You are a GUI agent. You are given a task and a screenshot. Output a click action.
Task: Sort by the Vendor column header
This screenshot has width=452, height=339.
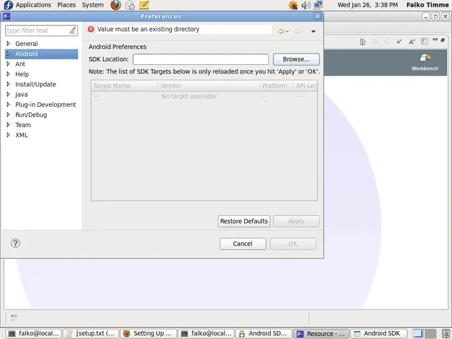[x=209, y=86]
